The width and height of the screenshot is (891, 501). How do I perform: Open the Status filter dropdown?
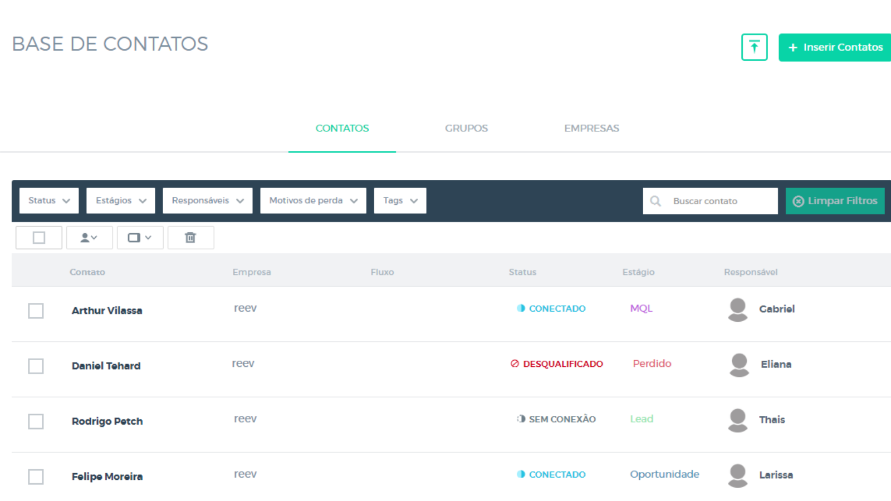49,200
